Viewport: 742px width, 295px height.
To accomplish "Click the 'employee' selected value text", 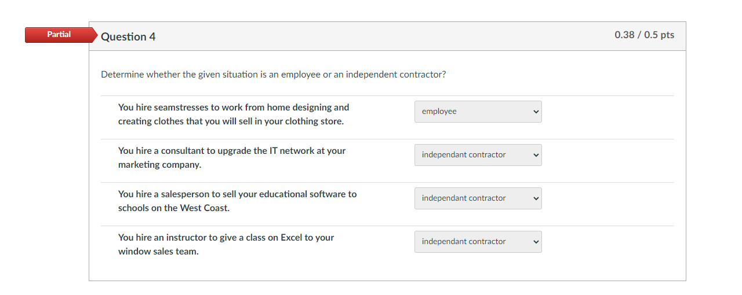I will coord(439,112).
